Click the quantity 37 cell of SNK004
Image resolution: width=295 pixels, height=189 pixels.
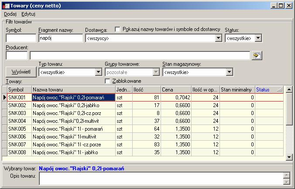click(147, 121)
